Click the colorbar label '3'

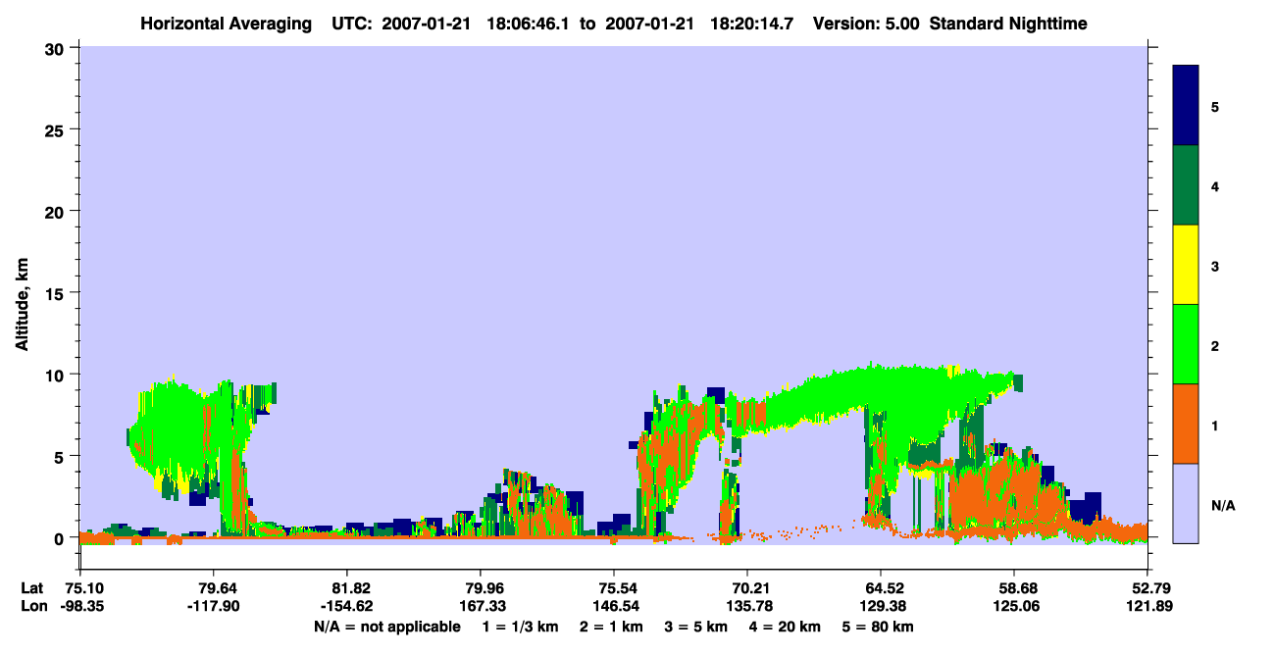pos(1215,266)
